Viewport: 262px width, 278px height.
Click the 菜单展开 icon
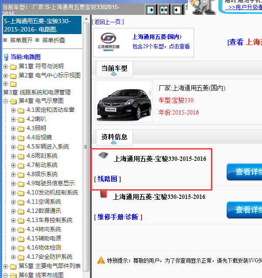5,40
